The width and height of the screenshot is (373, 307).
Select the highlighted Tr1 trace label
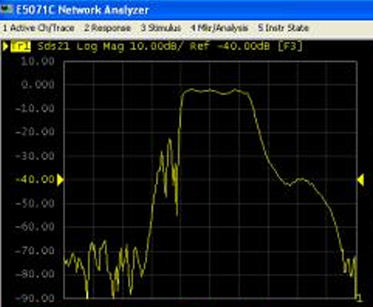(x=21, y=47)
